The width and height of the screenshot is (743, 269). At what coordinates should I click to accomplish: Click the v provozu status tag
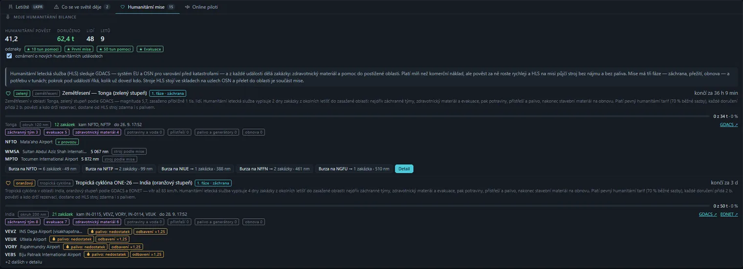click(67, 142)
